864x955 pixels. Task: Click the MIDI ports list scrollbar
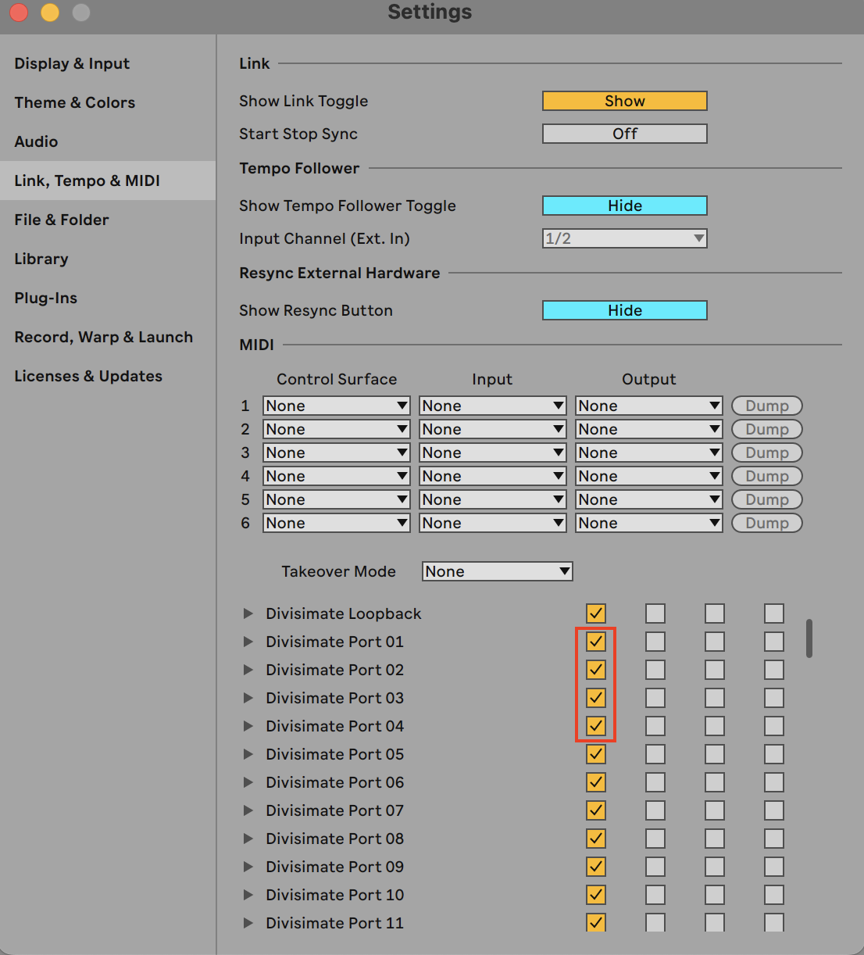point(809,638)
